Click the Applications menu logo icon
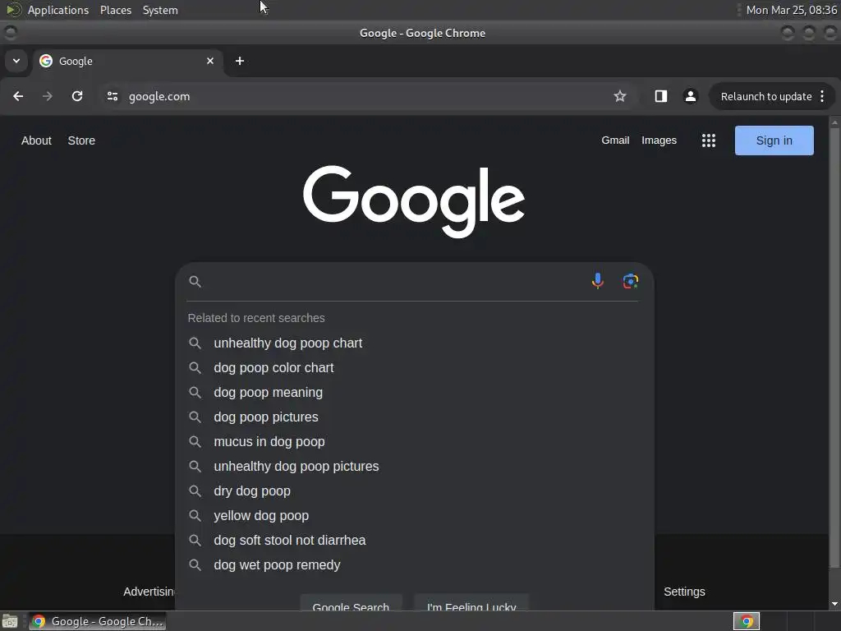This screenshot has height=631, width=841. click(x=13, y=10)
